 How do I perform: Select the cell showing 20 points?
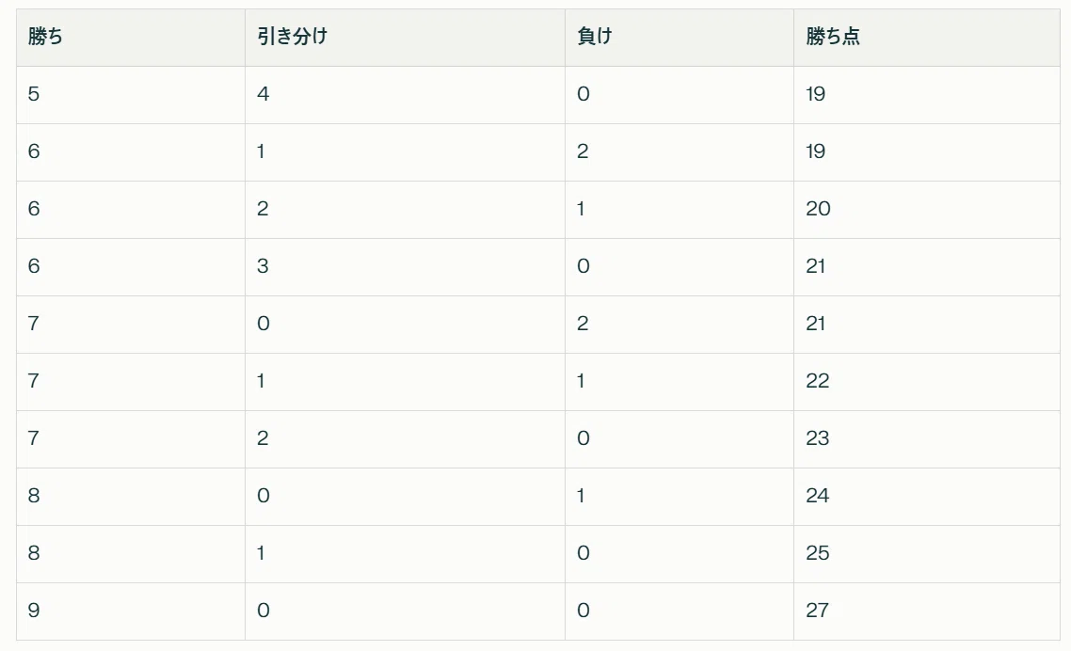[927, 210]
